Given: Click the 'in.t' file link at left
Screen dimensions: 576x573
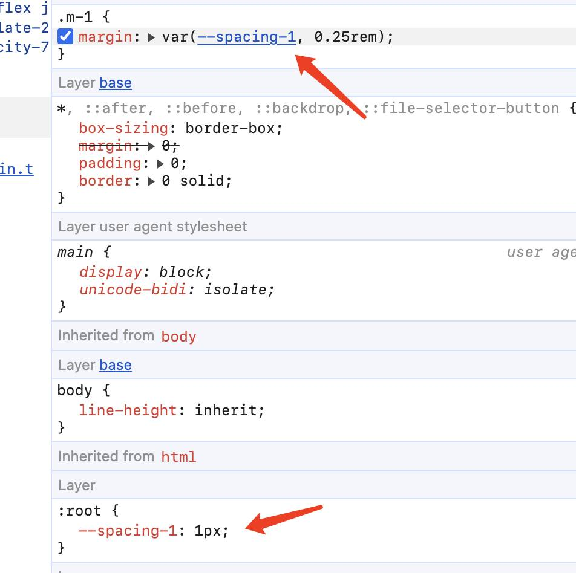Looking at the screenshot, I should pyautogui.click(x=16, y=169).
